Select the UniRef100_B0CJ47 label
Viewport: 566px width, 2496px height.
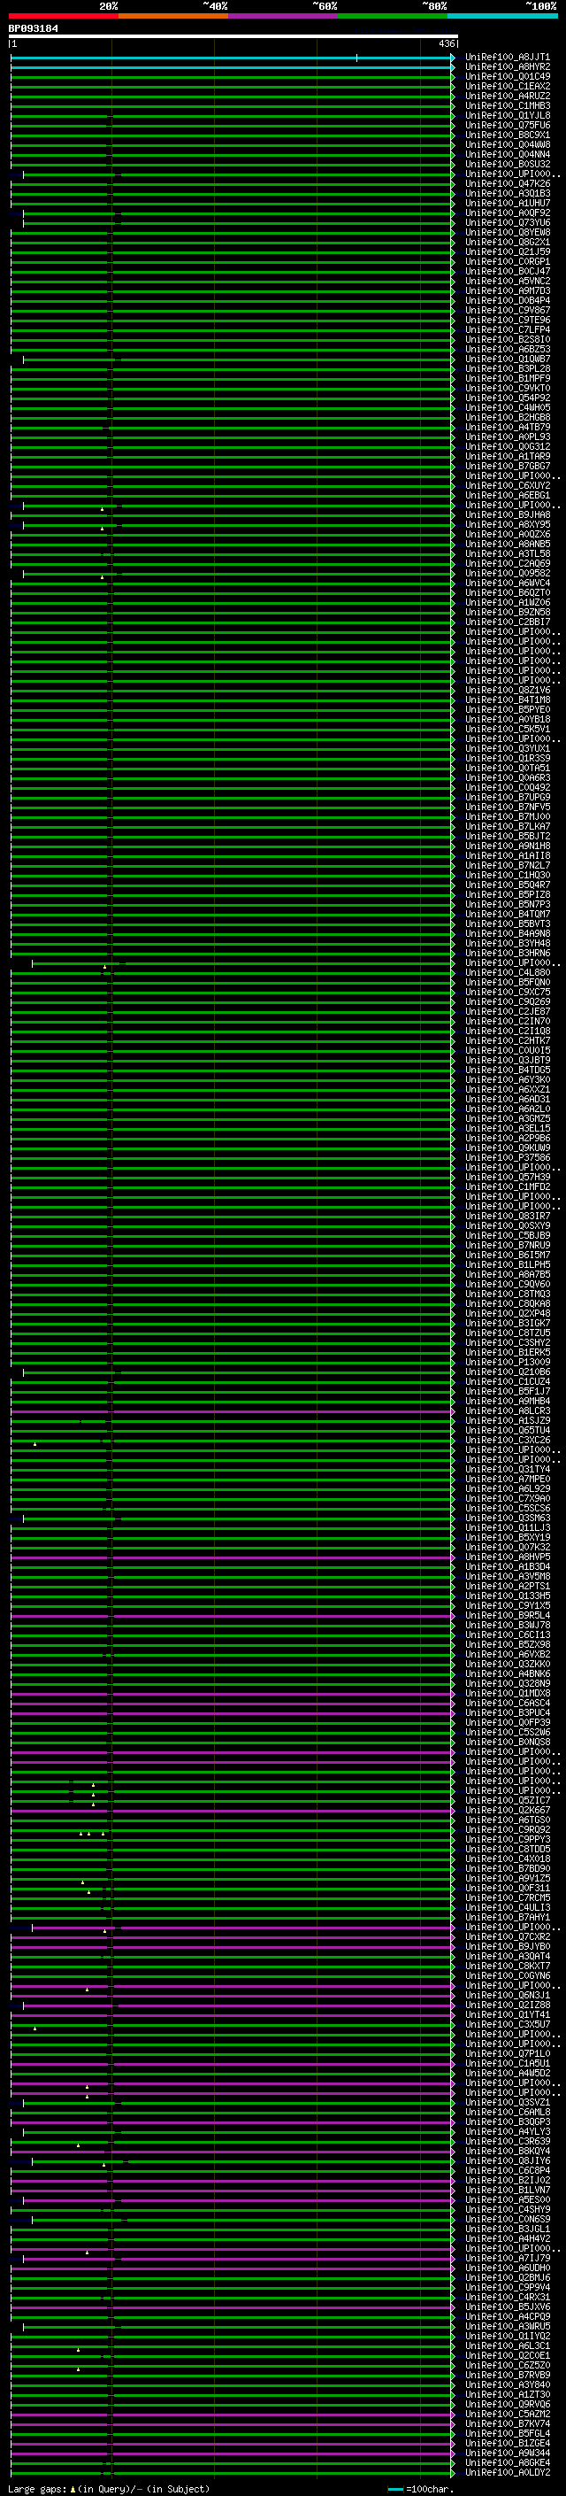[507, 273]
